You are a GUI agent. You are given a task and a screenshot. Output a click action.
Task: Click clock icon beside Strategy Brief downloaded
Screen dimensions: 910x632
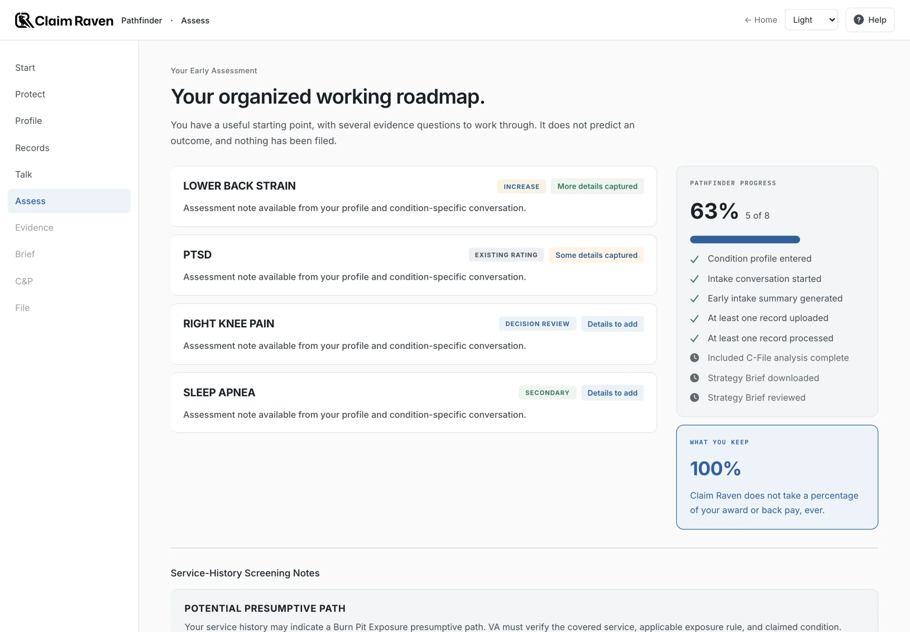[x=695, y=378]
